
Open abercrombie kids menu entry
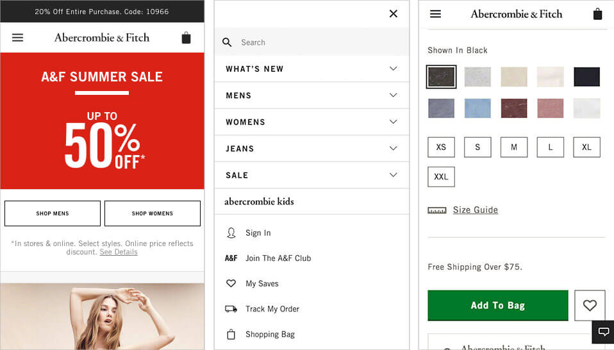(x=259, y=202)
